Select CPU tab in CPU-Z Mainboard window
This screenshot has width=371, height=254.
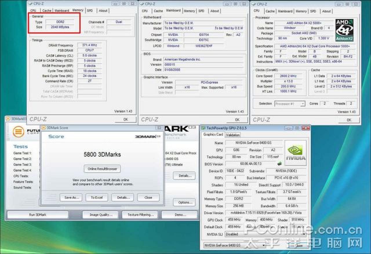coord(145,11)
